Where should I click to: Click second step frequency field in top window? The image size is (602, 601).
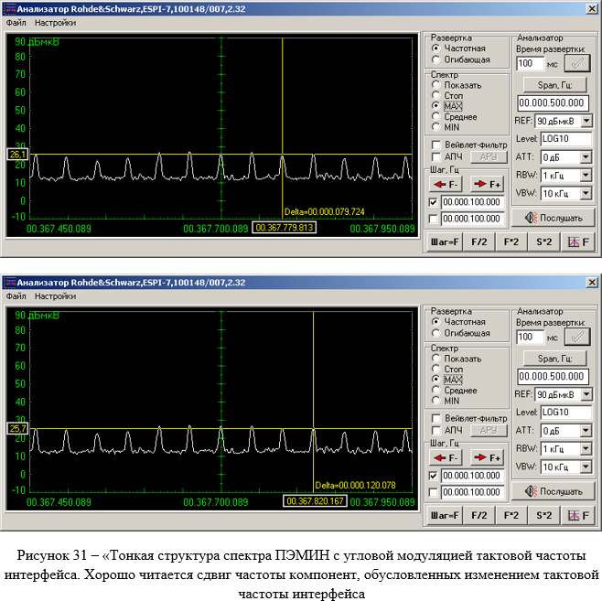pyautogui.click(x=472, y=220)
